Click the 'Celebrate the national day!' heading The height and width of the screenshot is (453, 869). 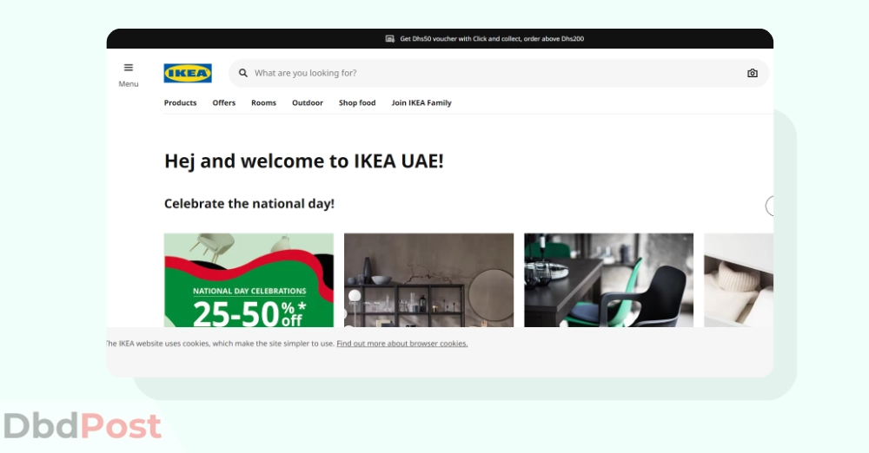click(249, 204)
